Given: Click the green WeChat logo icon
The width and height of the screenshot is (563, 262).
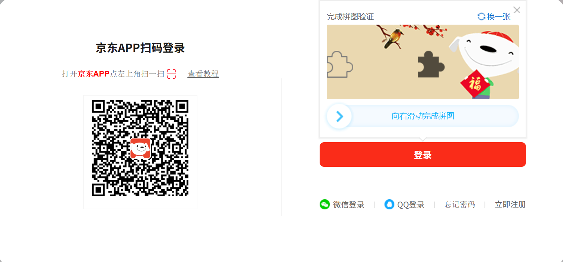Looking at the screenshot, I should [324, 205].
